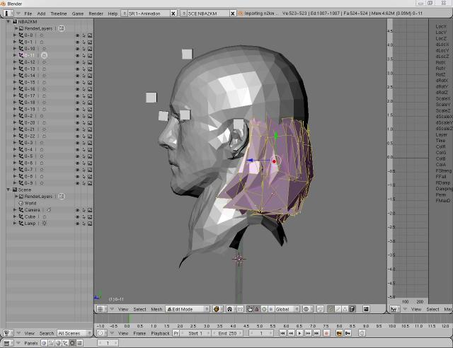Click the outliner window type icon

pyautogui.click(x=8, y=332)
